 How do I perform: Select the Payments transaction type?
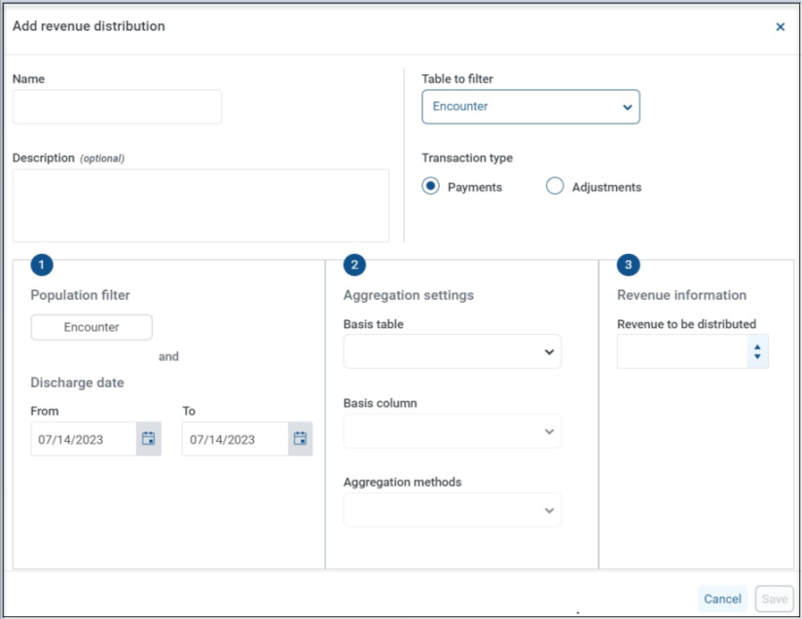(x=430, y=186)
